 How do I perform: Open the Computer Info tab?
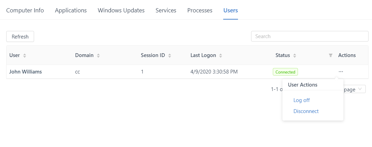point(25,10)
